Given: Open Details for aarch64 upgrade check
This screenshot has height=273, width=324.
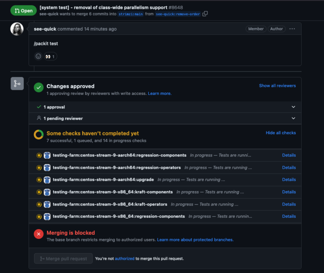Looking at the screenshot, I should tap(289, 180).
